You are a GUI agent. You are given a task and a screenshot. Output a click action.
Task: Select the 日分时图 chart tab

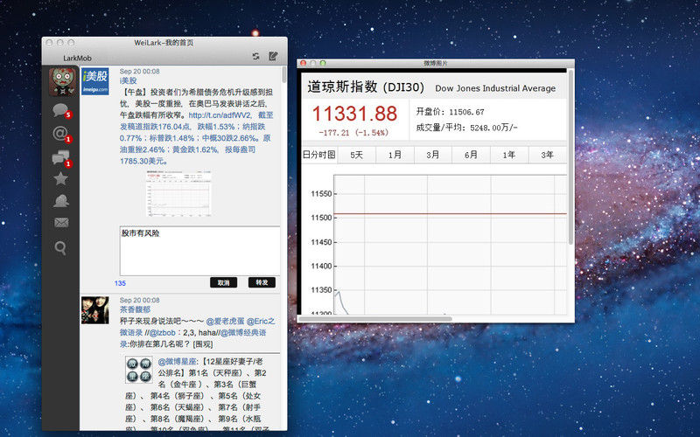point(318,155)
